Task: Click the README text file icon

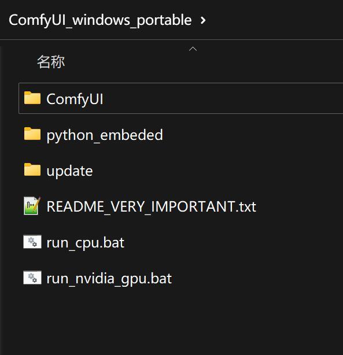Action: pyautogui.click(x=32, y=206)
